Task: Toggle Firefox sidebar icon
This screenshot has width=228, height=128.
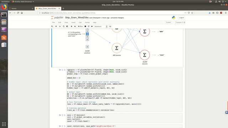Action: [217, 13]
